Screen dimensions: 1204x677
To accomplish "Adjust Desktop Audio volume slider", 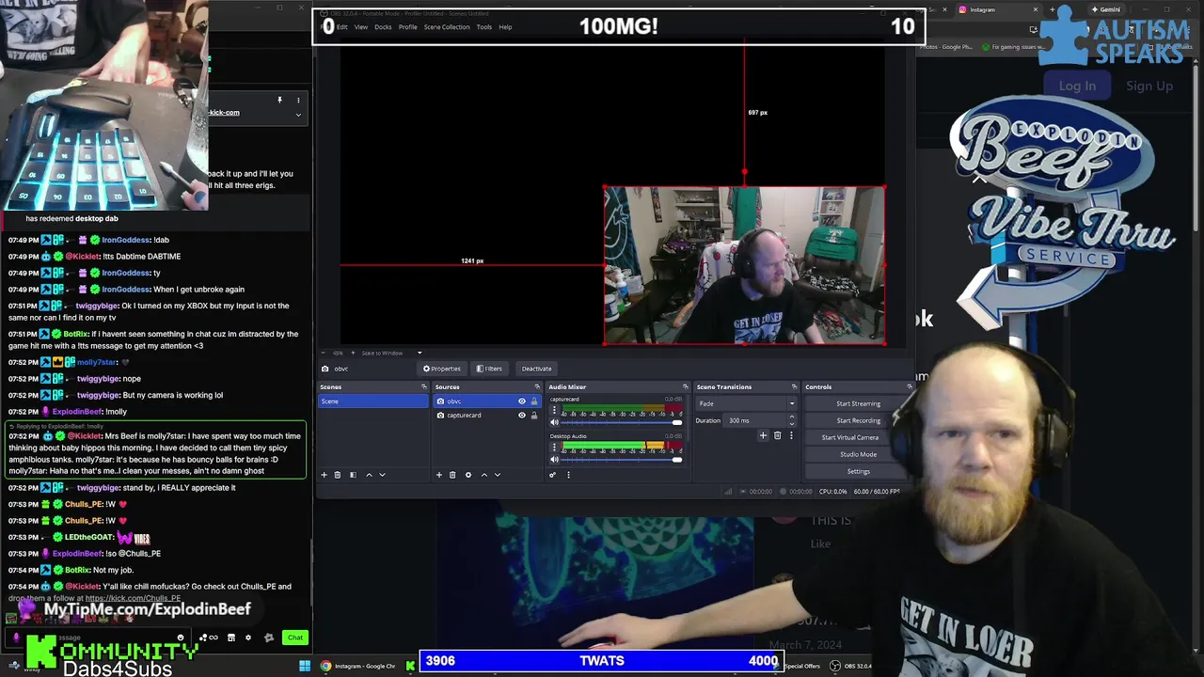I will coord(622,459).
